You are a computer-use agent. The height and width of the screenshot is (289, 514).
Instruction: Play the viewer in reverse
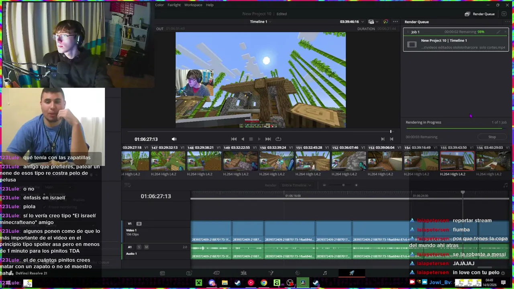pyautogui.click(x=243, y=139)
